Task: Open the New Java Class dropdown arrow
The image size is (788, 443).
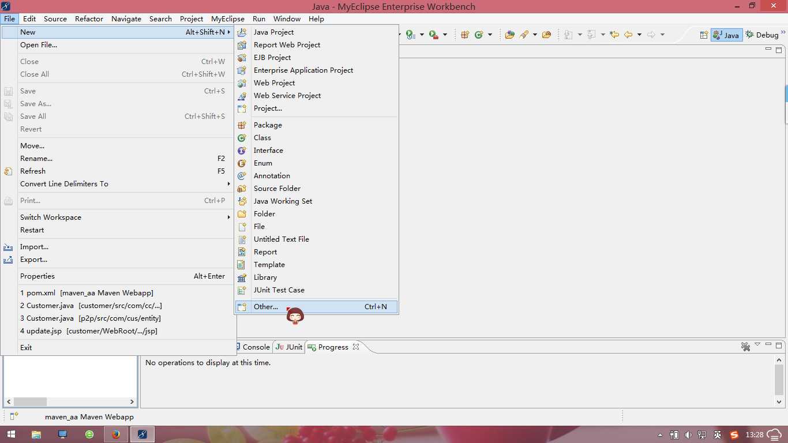Action: pyautogui.click(x=490, y=35)
